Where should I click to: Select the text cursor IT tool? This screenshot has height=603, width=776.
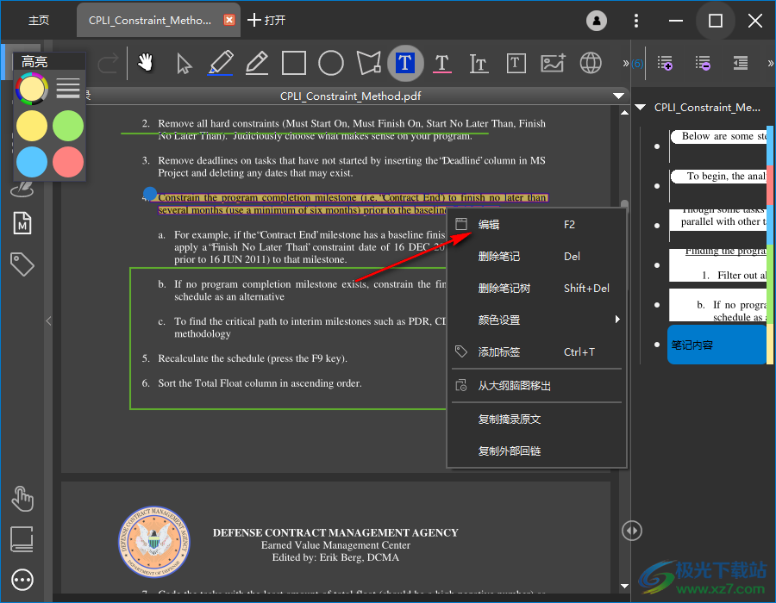click(x=479, y=64)
